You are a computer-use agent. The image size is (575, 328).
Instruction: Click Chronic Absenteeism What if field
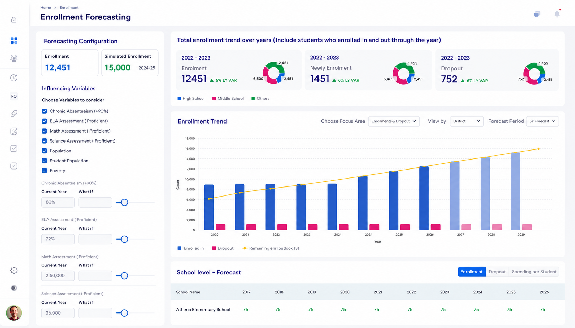coord(95,202)
